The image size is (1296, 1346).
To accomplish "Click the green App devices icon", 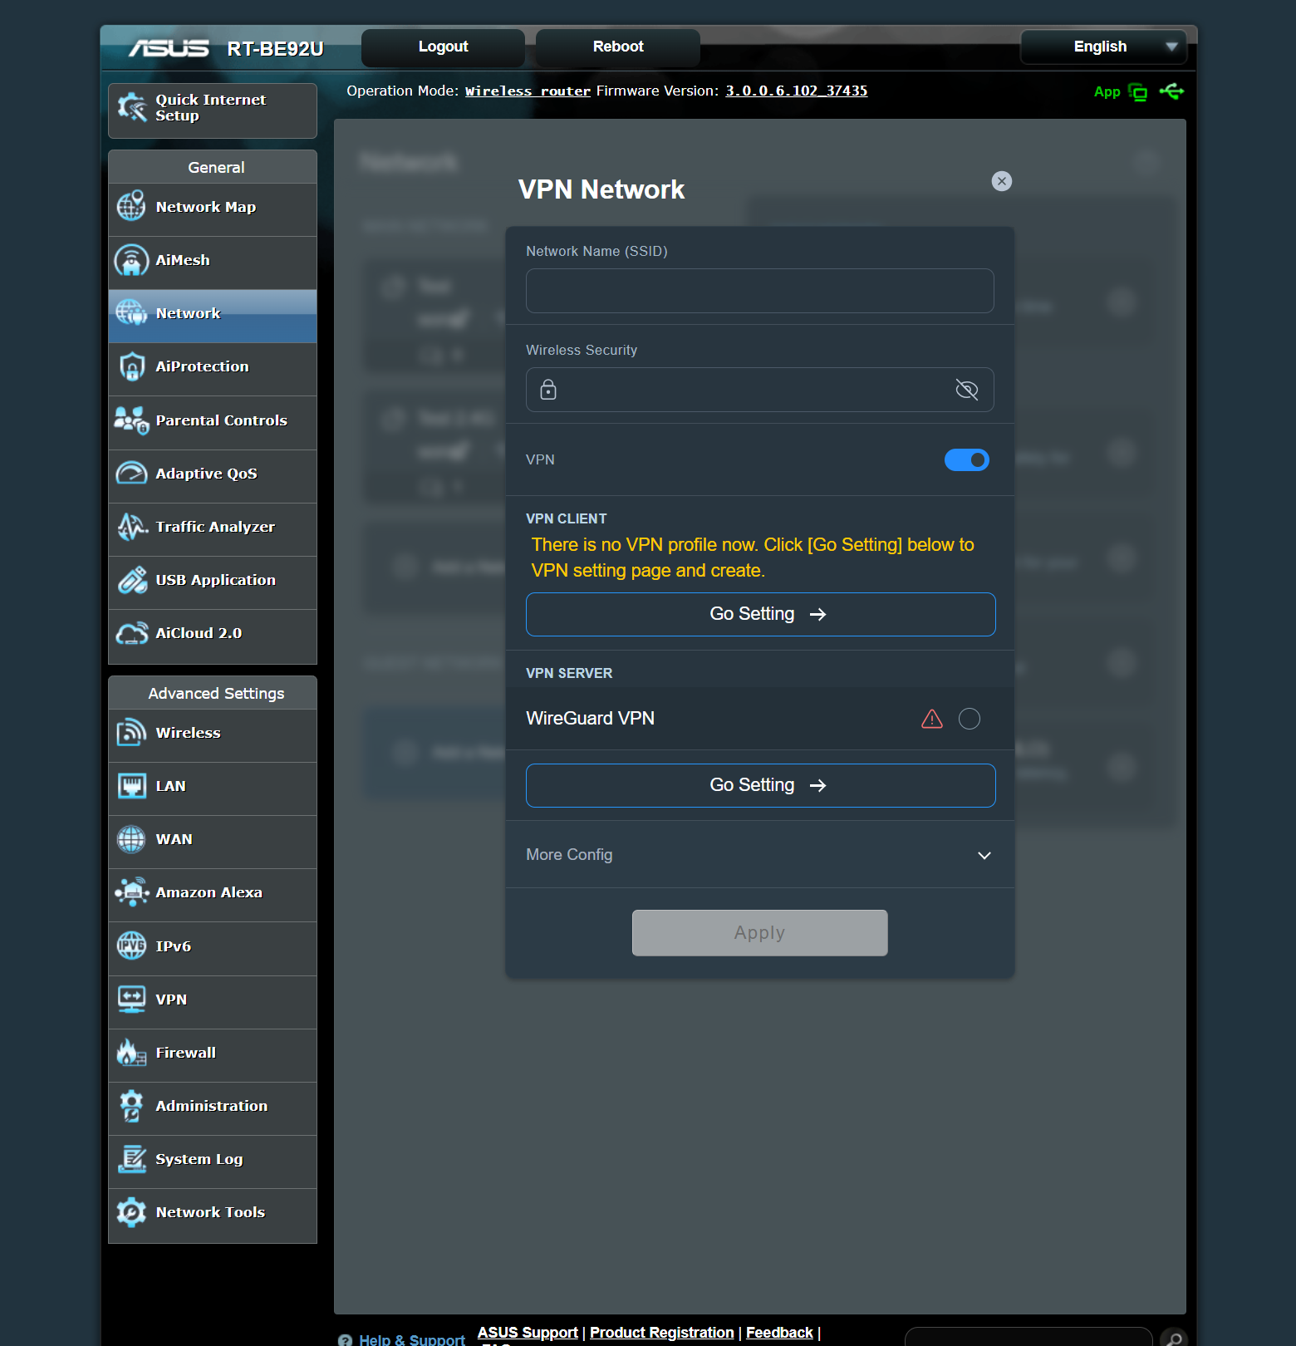I will coord(1138,92).
